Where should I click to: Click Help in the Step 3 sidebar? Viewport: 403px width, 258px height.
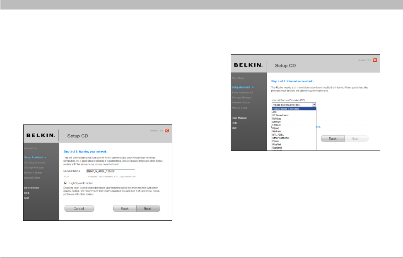tap(27, 193)
